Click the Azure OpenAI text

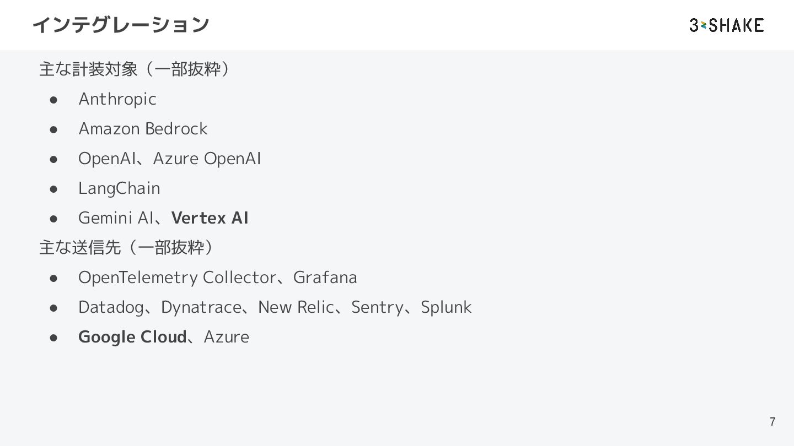207,159
